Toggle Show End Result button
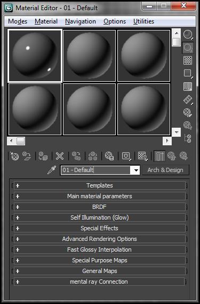This screenshot has height=304, width=200. coord(159,156)
